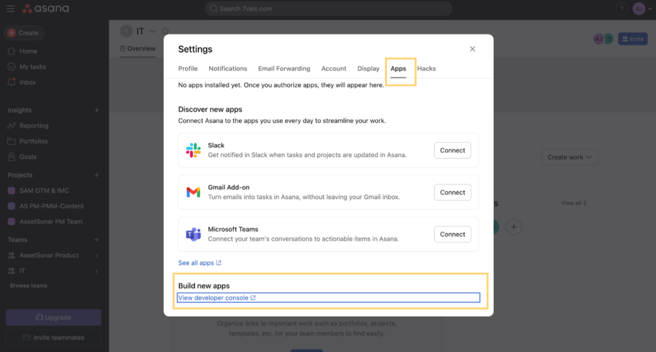Connect the Slack app

point(452,150)
